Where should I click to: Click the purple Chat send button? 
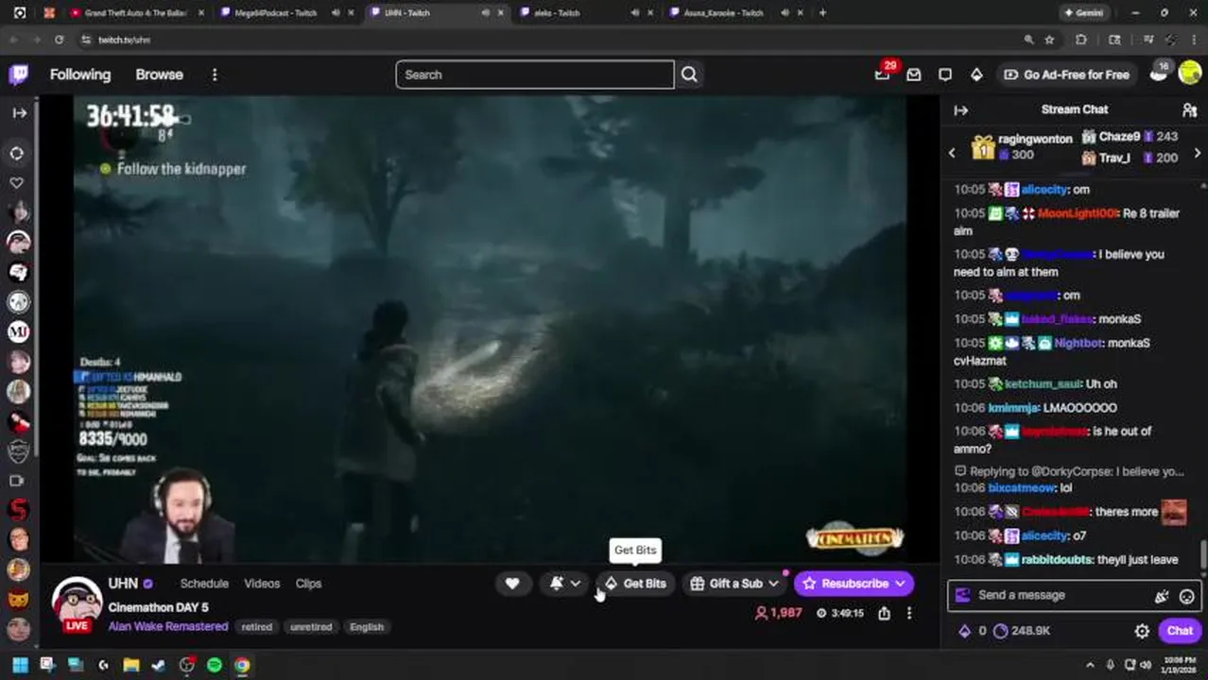click(x=1180, y=631)
